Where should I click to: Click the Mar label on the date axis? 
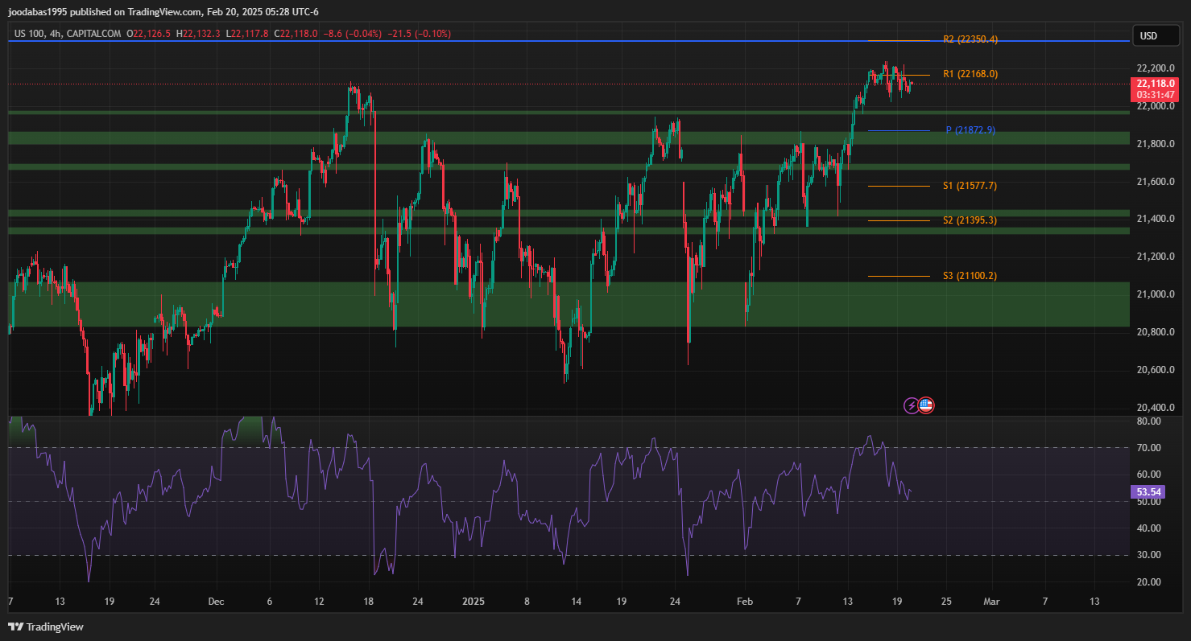pyautogui.click(x=992, y=601)
